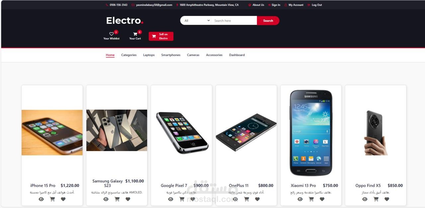
Task: Add Google Pixel 7 to cart
Action: pyautogui.click(x=182, y=199)
